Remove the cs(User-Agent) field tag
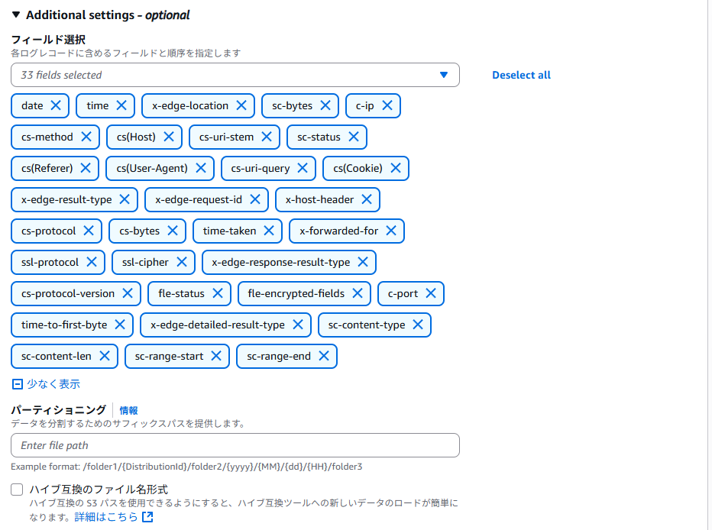The width and height of the screenshot is (712, 530). point(201,168)
